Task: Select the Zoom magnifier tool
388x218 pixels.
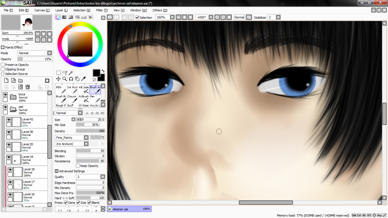Action: point(65,79)
